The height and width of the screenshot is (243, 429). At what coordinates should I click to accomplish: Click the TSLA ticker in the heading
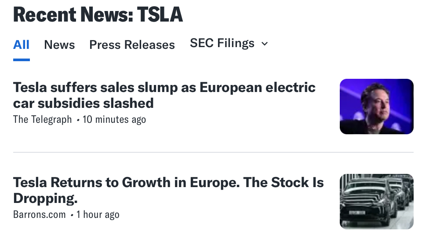tap(160, 15)
